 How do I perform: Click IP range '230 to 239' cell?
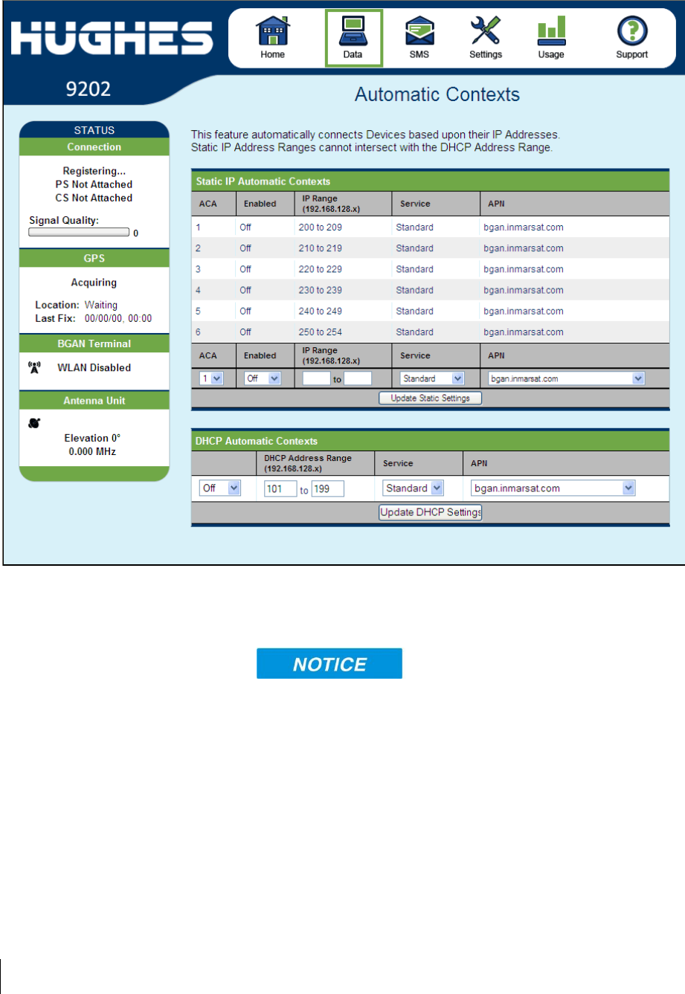(x=320, y=290)
